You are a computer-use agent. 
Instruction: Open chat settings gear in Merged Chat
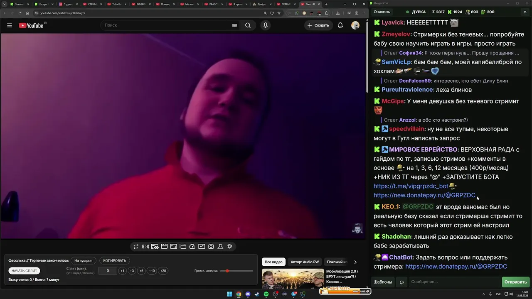pos(525,12)
